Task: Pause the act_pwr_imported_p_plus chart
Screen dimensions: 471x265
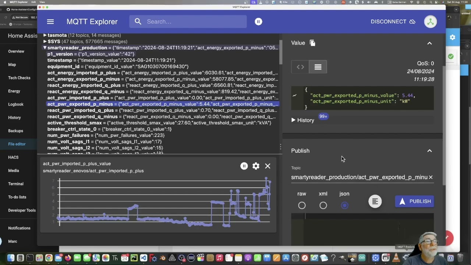Action: pos(244,166)
